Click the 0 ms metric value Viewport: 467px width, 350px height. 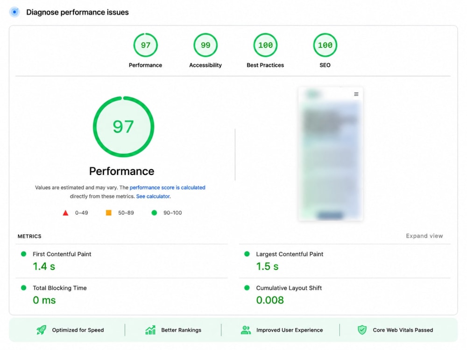pyautogui.click(x=44, y=300)
